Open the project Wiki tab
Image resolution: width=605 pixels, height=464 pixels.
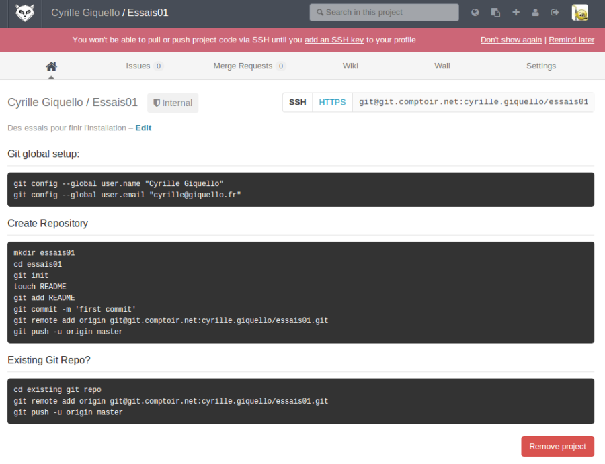coord(350,66)
